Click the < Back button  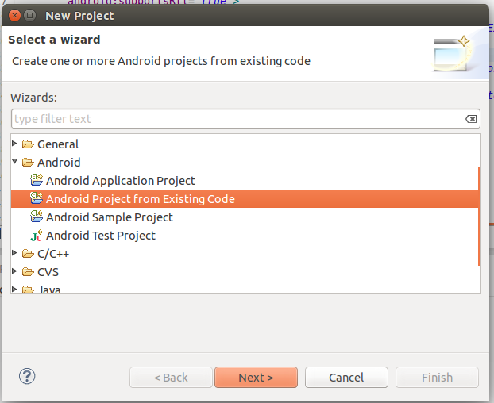coord(171,377)
